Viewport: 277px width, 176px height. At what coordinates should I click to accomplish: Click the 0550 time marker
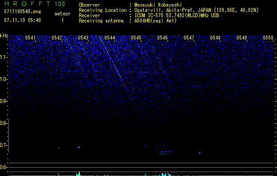[x=268, y=38]
